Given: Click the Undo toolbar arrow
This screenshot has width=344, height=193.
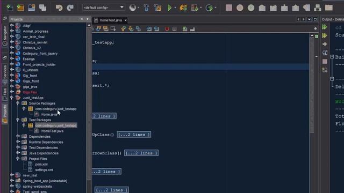Looking at the screenshot, I should click(x=59, y=8).
